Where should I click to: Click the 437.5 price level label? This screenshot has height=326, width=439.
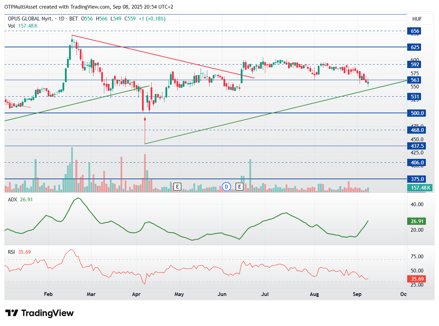417,146
